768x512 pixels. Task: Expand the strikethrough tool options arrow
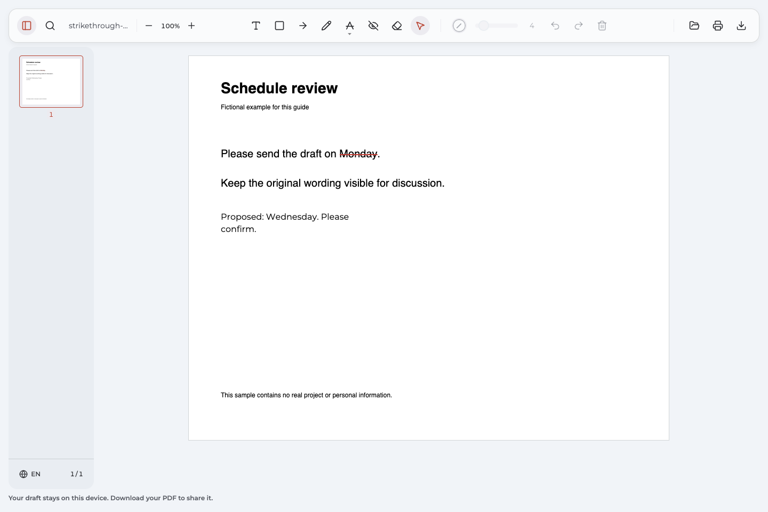point(350,34)
